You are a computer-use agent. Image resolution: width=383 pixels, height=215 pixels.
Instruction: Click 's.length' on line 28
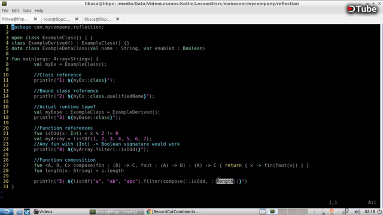(113, 171)
